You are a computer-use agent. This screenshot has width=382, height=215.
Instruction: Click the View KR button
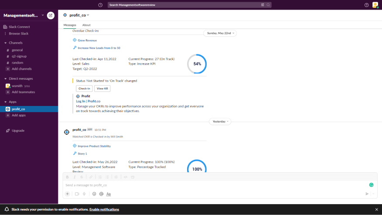102,89
